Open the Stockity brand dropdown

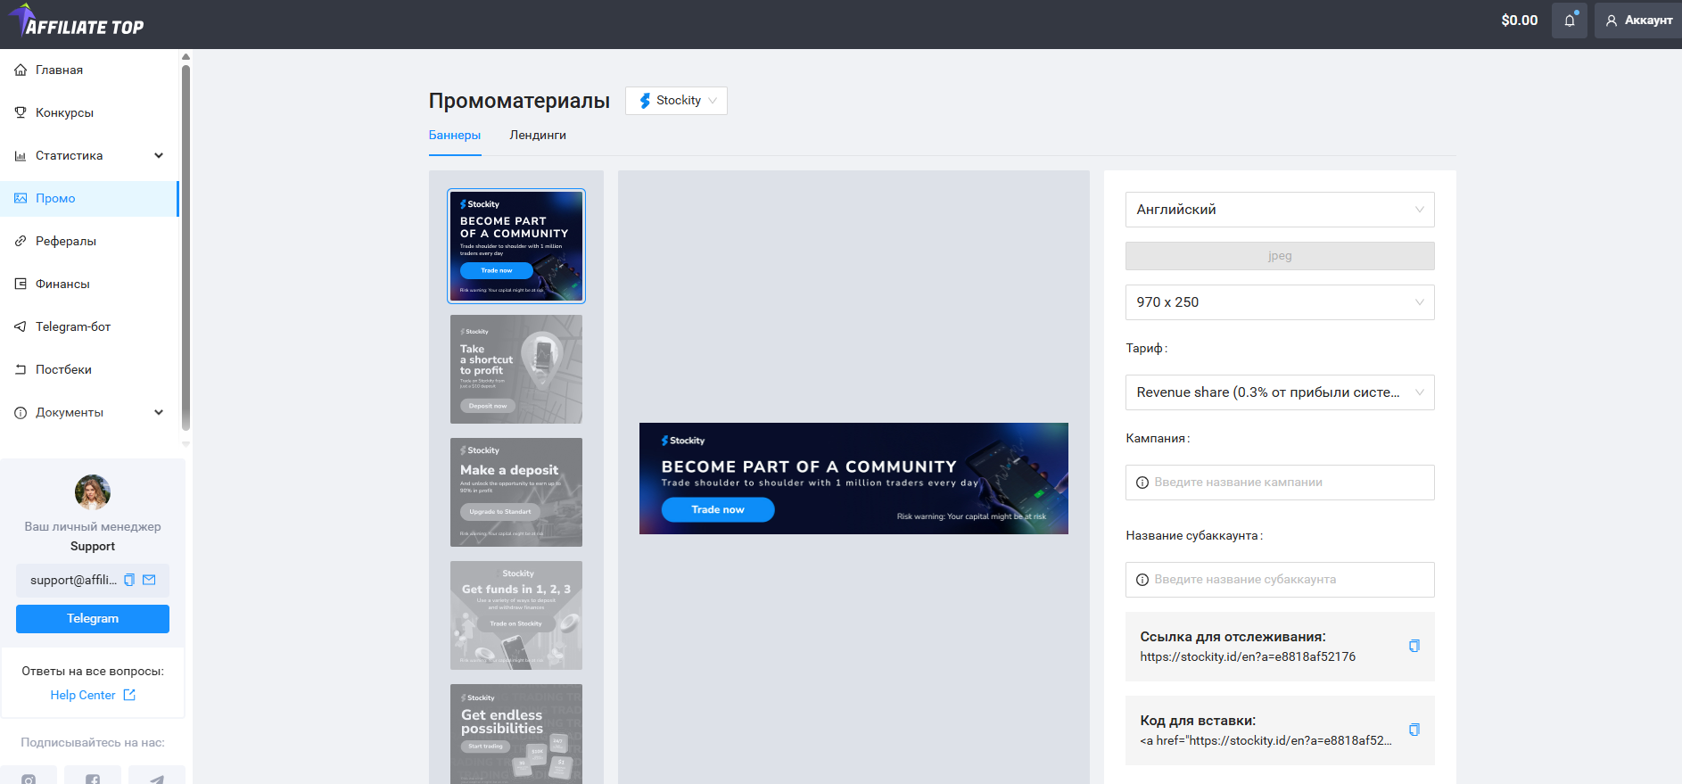676,101
